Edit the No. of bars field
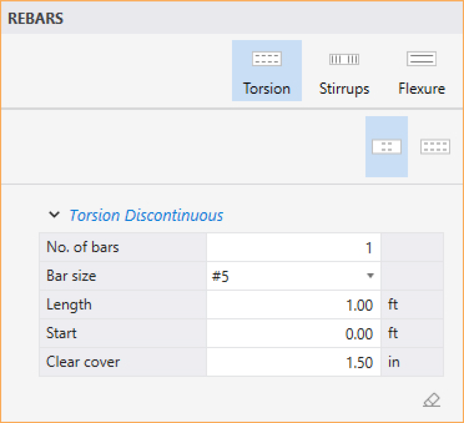Viewport: 464px width, 423px height. point(293,248)
